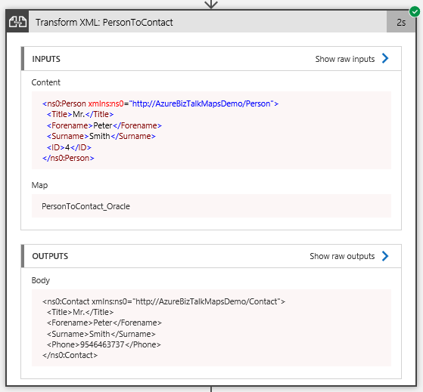The width and height of the screenshot is (423, 392).
Task: Click the Phone number line in Body
Action: click(104, 344)
